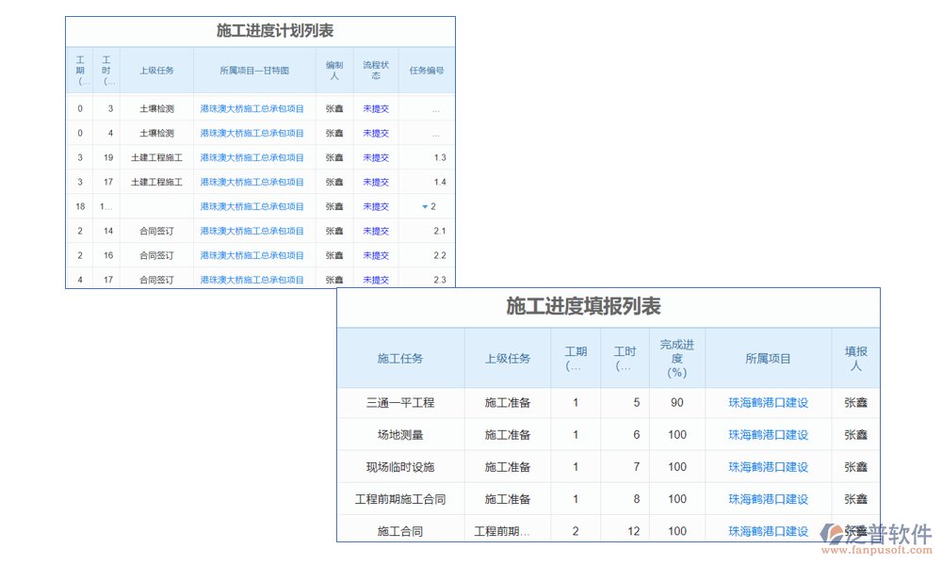Click the 施工合同 task name cell

pos(401,530)
